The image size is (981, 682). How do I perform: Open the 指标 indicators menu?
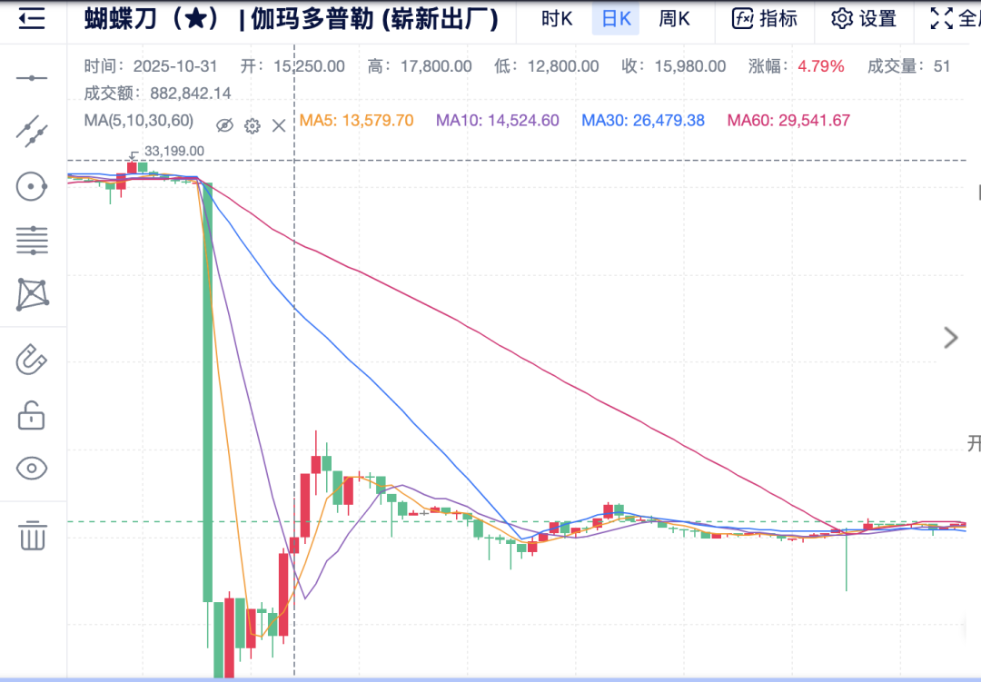tap(765, 19)
